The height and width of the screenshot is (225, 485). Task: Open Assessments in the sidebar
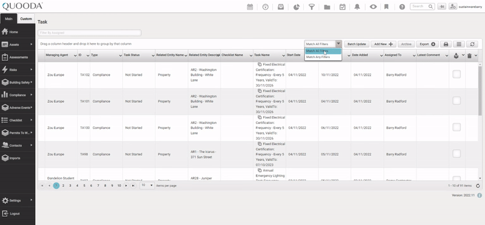(18, 57)
